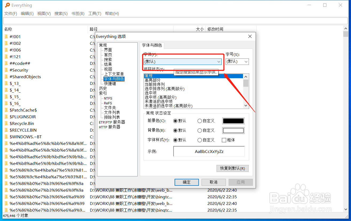Click the 取消 button
Screen dimensions: 351x221
point(213,182)
